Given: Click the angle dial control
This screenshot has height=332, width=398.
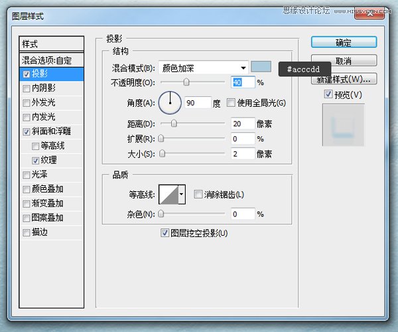Looking at the screenshot, I should pyautogui.click(x=170, y=103).
